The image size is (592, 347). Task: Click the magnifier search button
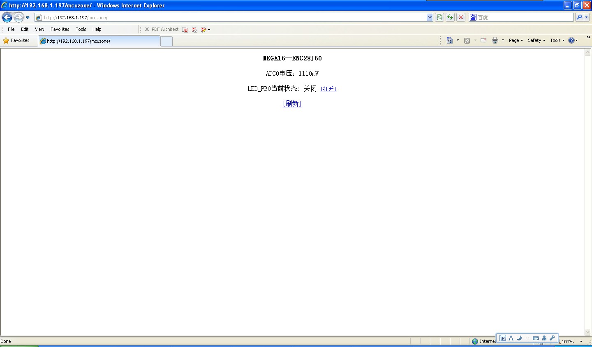coord(579,17)
